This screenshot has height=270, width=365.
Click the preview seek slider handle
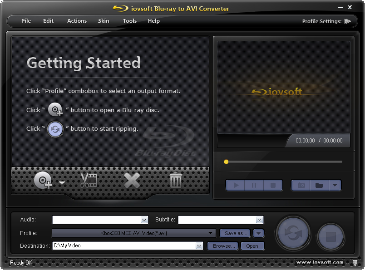pyautogui.click(x=226, y=162)
